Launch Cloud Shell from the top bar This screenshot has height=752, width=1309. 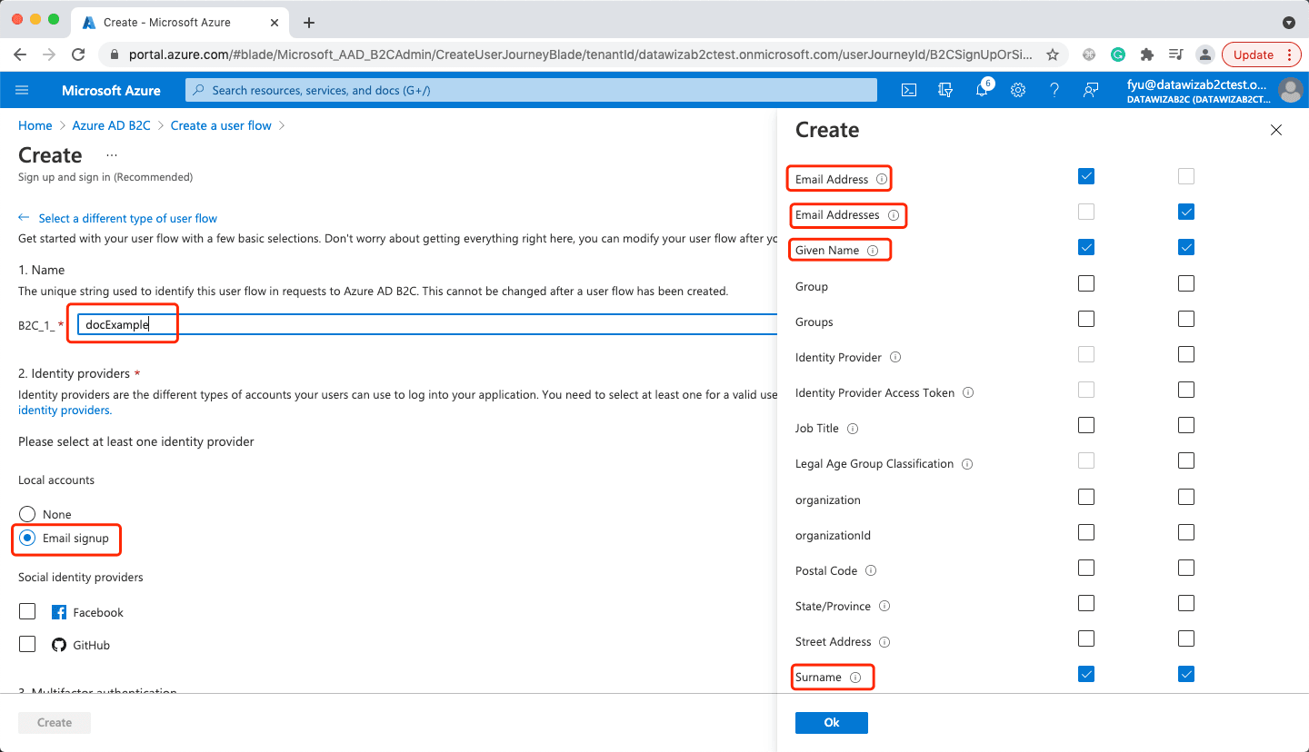[909, 90]
